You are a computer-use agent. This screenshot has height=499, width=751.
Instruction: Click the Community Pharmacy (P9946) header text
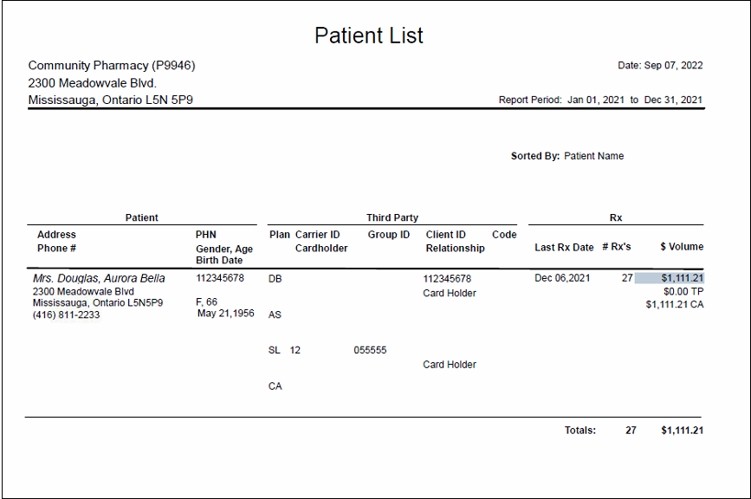tap(112, 66)
